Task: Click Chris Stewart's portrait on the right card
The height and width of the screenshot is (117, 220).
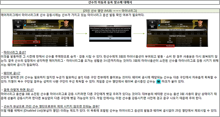Action: [x=200, y=24]
